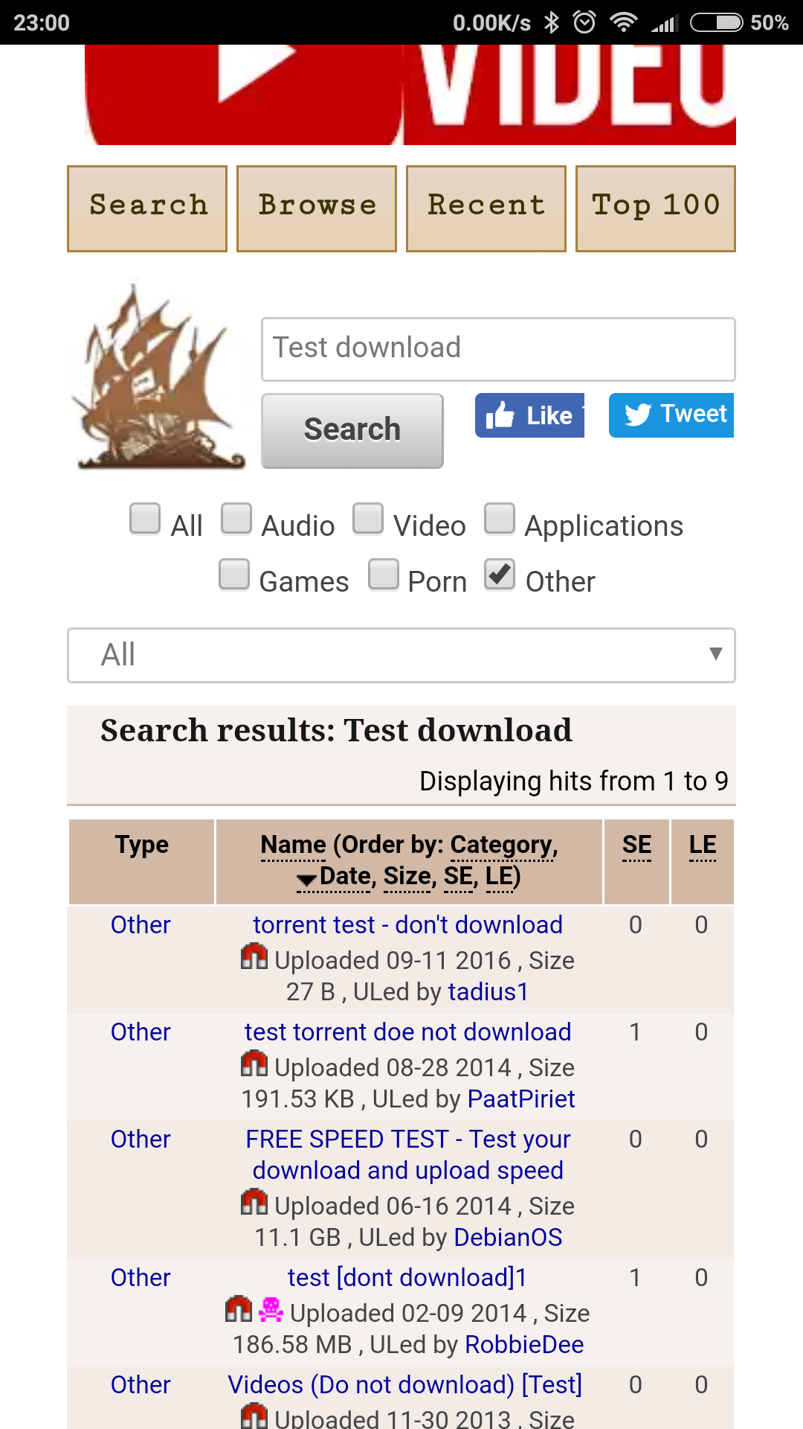Click magnet icon for test [dont download]1
Viewport: 803px width, 1429px height.
[x=239, y=1309]
